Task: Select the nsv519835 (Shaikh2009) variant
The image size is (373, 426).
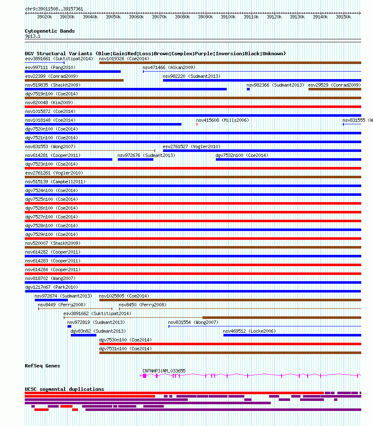Action: click(53, 85)
